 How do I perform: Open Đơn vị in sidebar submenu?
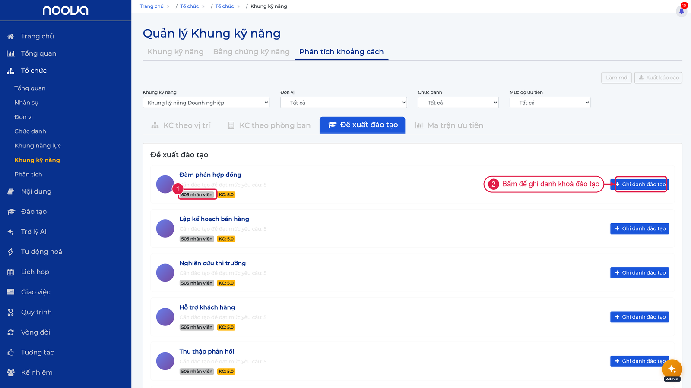pyautogui.click(x=23, y=117)
